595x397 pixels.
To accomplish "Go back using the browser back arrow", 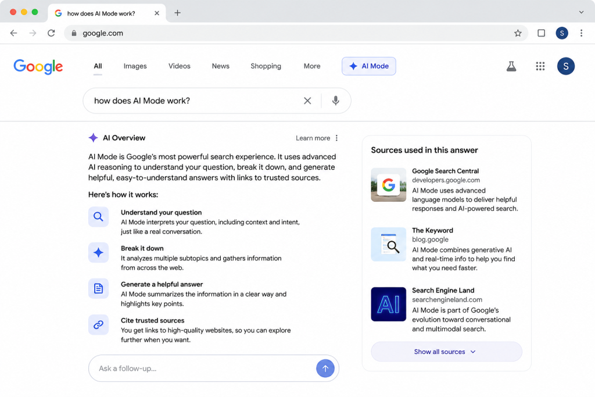I will point(14,33).
